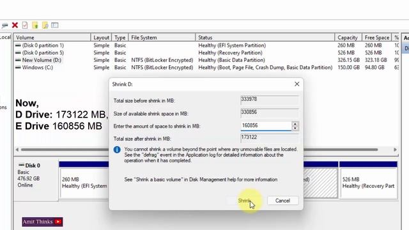Click the blue information icon in the dialog
Viewport: 409px width, 230px height.
tap(117, 149)
